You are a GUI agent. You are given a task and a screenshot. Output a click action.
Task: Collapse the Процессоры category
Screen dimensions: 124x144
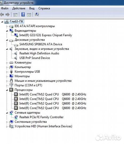[x=7, y=90]
